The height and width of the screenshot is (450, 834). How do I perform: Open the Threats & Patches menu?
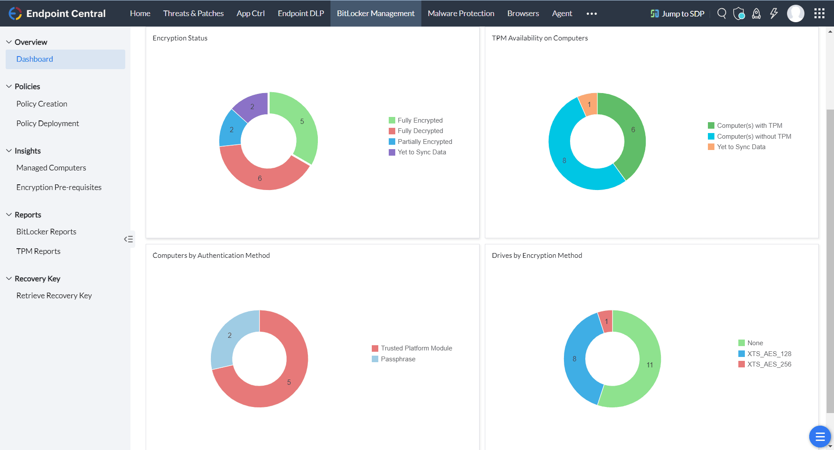click(193, 13)
